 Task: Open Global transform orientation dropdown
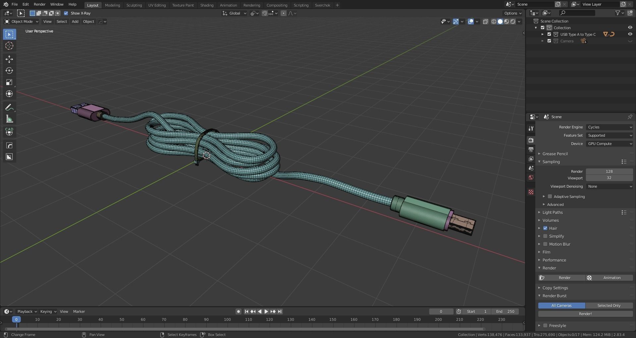235,13
